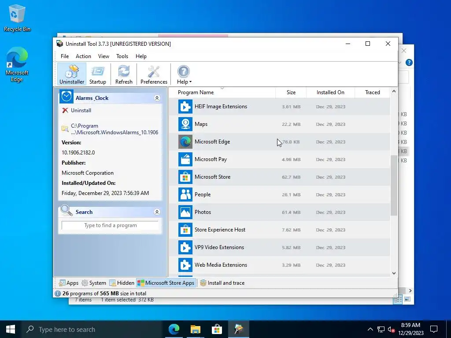Click the Windows Start button
This screenshot has height=338, width=451.
pyautogui.click(x=11, y=329)
